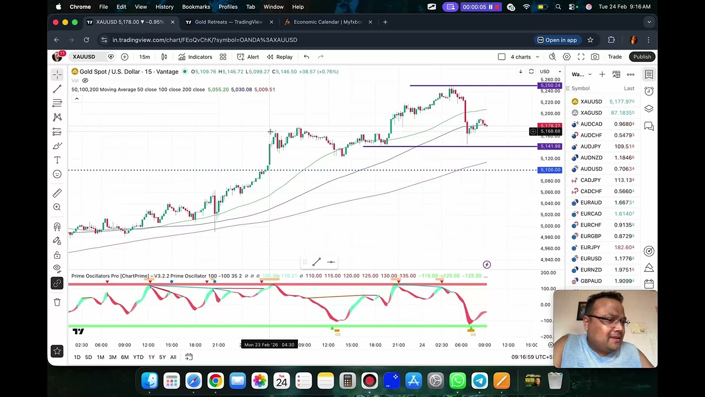705x397 pixels.
Task: Click the Publish button
Action: [x=642, y=57]
